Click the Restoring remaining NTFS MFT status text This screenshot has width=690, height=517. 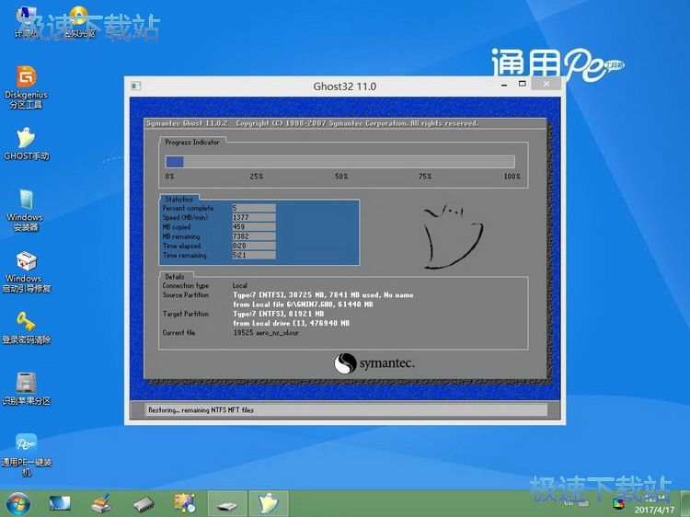[201, 410]
